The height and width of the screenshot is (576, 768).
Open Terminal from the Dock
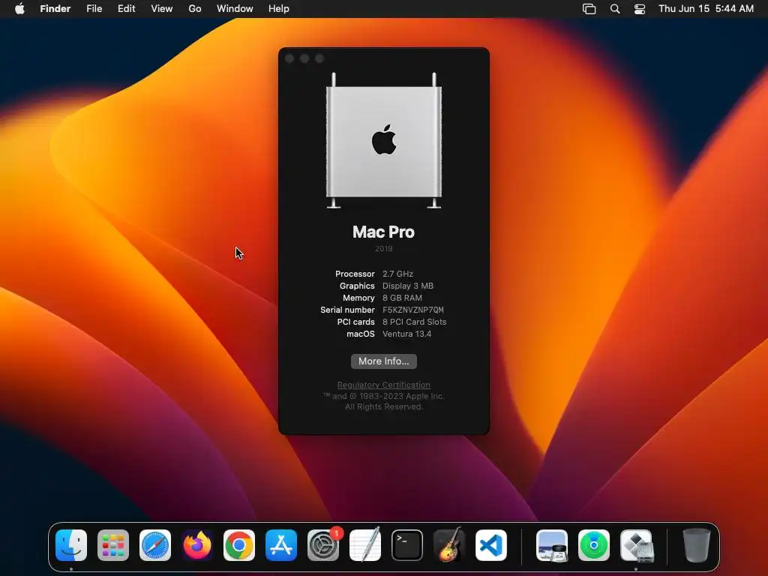[x=407, y=545]
